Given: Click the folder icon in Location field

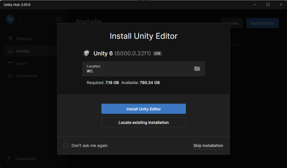Looking at the screenshot, I should [197, 69].
